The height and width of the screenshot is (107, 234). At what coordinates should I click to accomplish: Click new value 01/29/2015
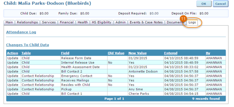click(x=138, y=58)
